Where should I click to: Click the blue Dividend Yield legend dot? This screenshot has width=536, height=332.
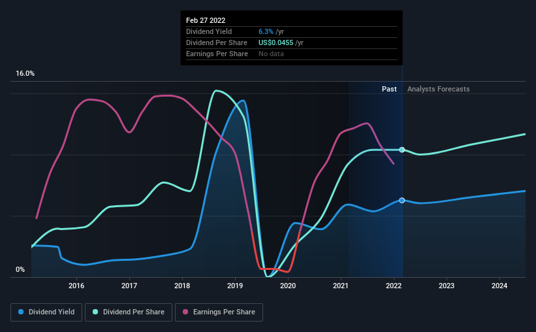pos(21,312)
